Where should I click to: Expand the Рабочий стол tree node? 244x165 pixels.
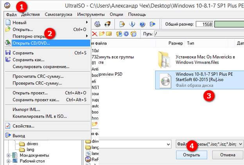(8, 161)
